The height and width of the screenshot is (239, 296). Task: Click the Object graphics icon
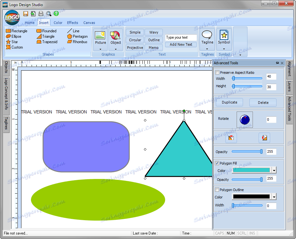[115, 35]
